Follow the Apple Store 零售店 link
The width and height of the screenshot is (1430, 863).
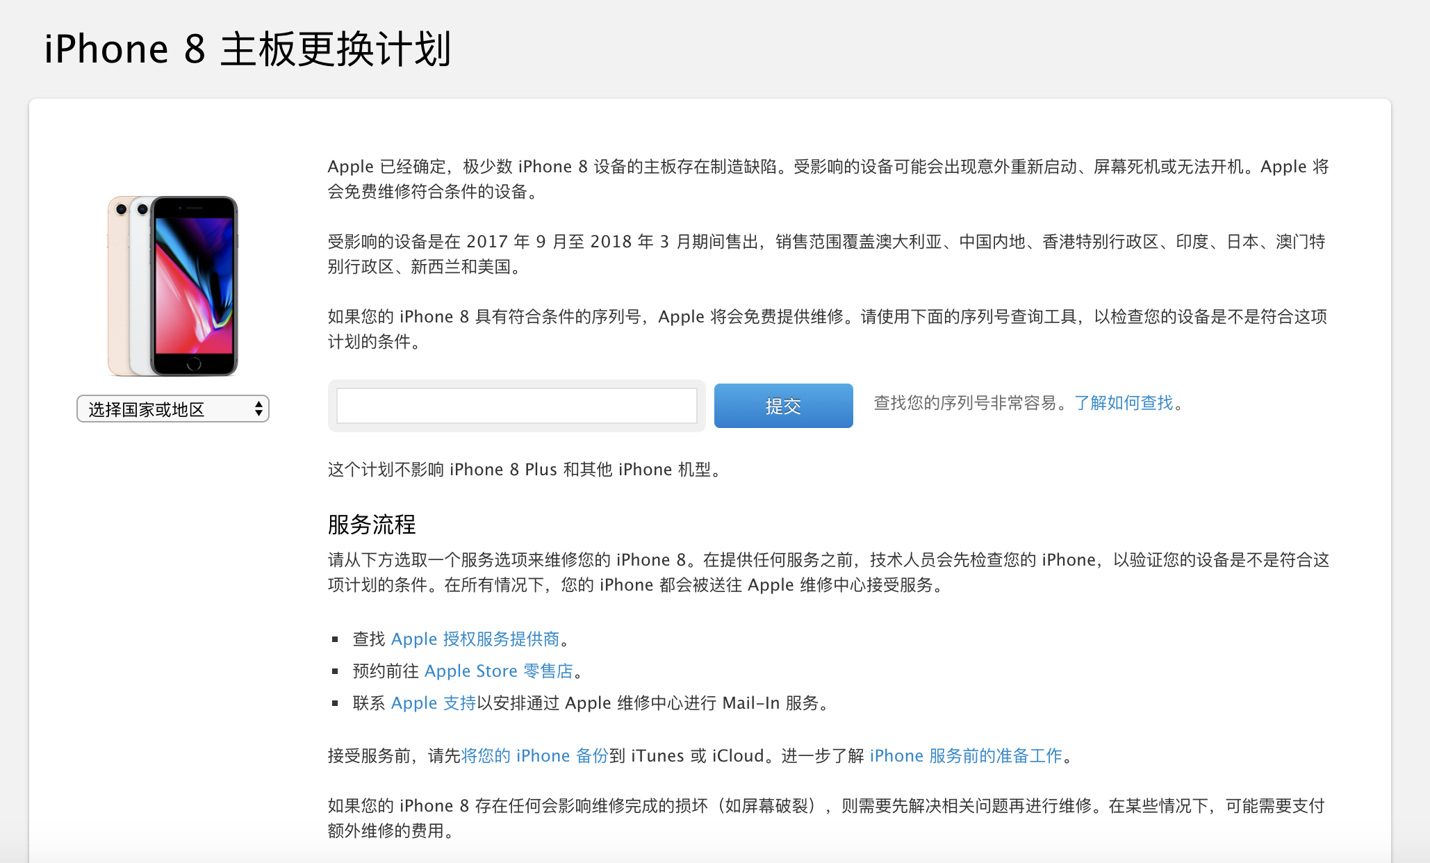(498, 671)
